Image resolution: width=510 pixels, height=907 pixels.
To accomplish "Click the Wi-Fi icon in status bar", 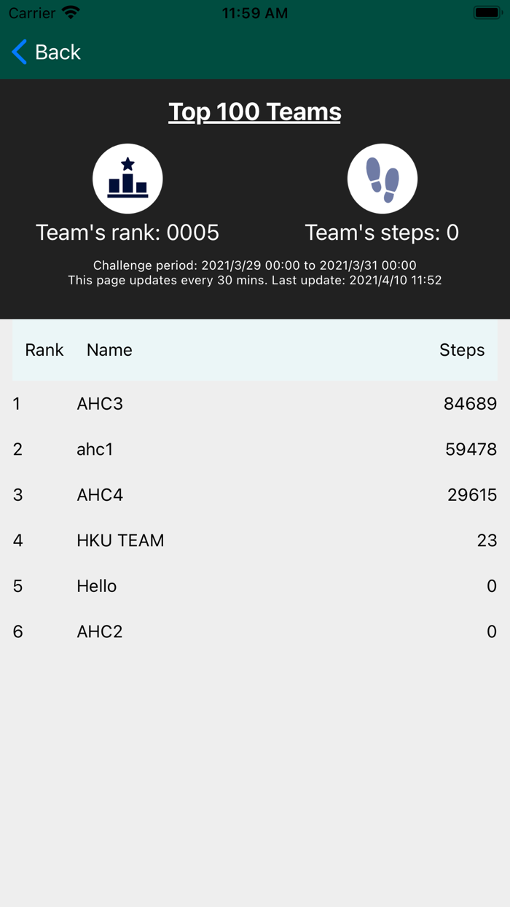I will click(69, 12).
